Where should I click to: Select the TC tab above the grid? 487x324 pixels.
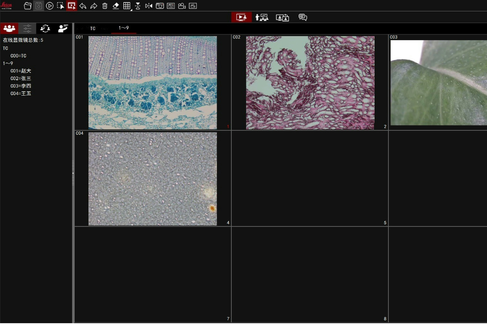(x=93, y=28)
